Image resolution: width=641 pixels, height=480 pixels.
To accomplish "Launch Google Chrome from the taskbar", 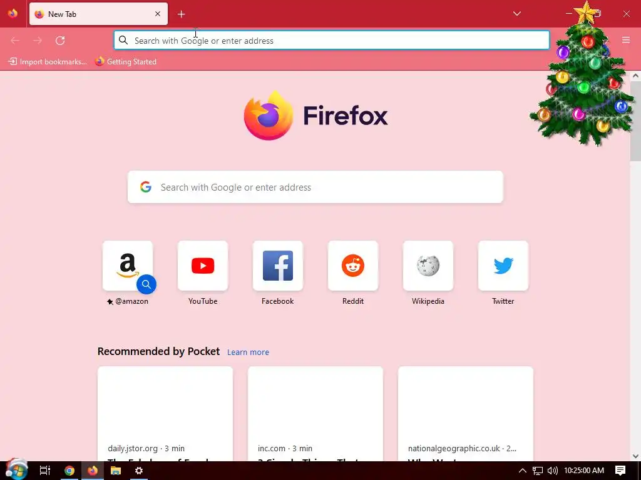I will click(69, 471).
